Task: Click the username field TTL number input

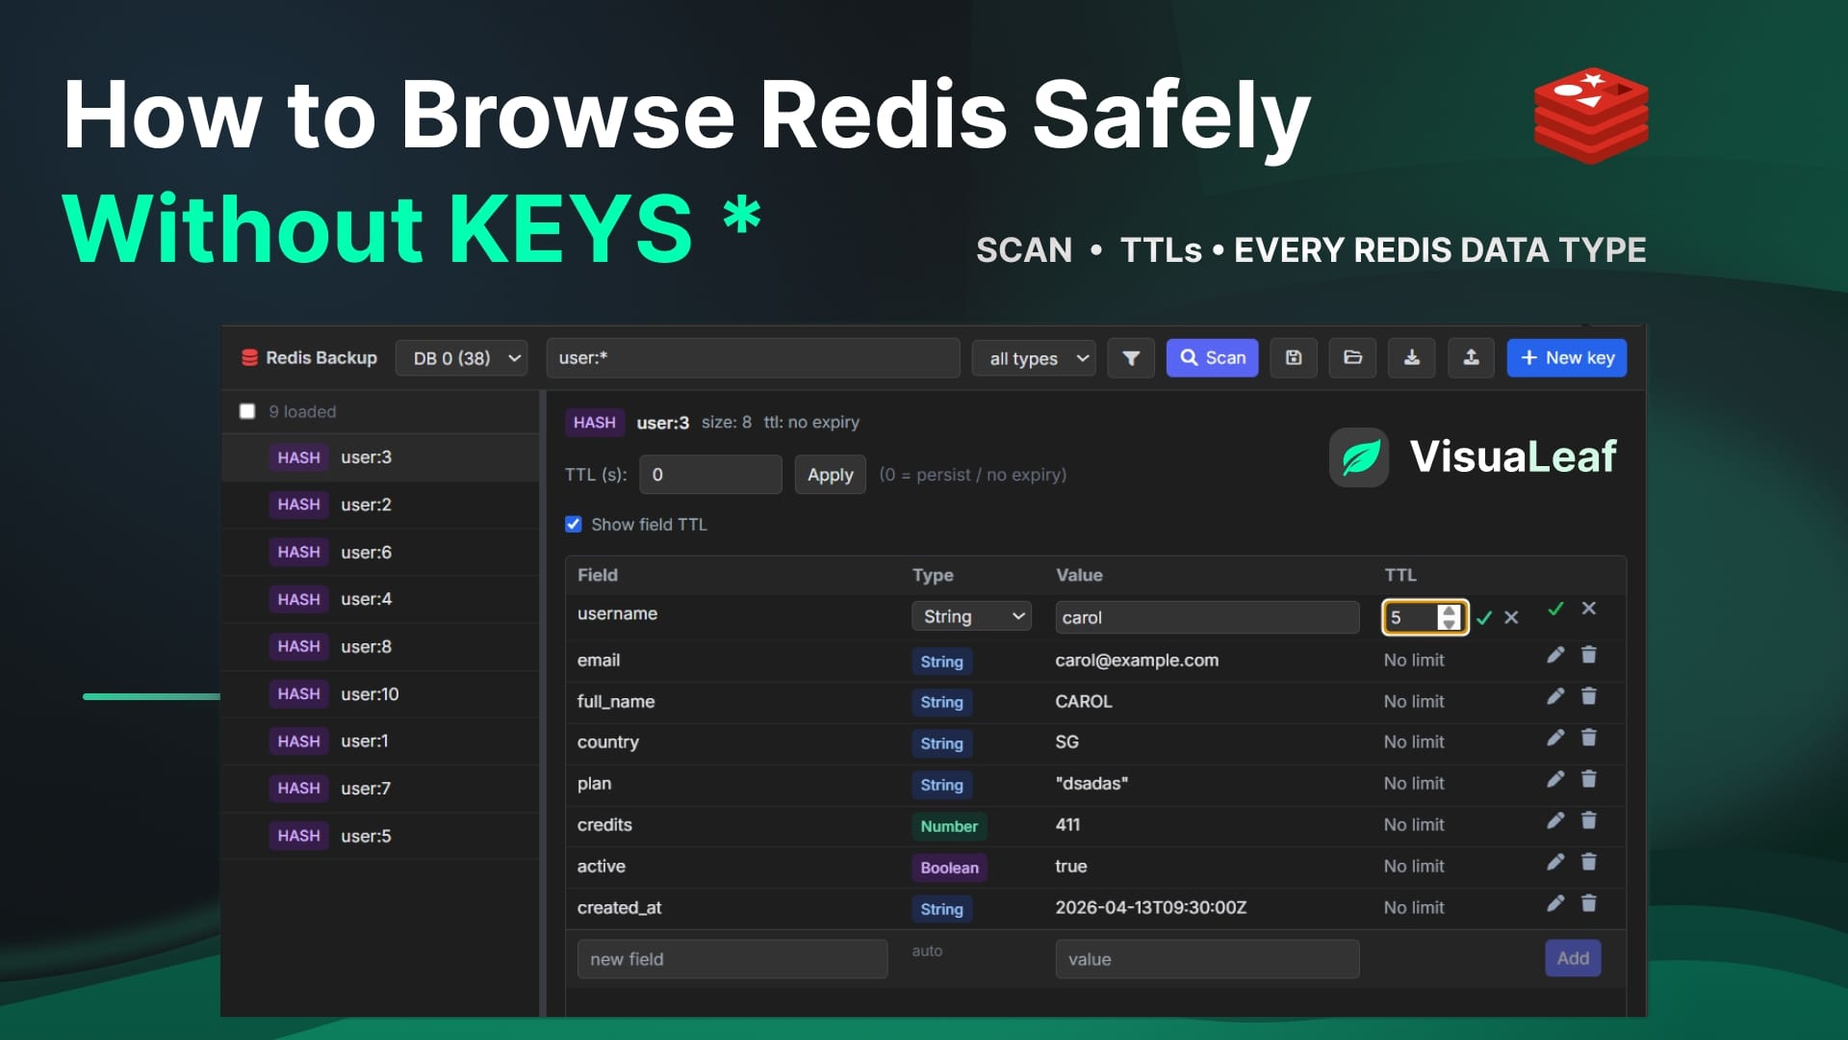Action: 1413,617
